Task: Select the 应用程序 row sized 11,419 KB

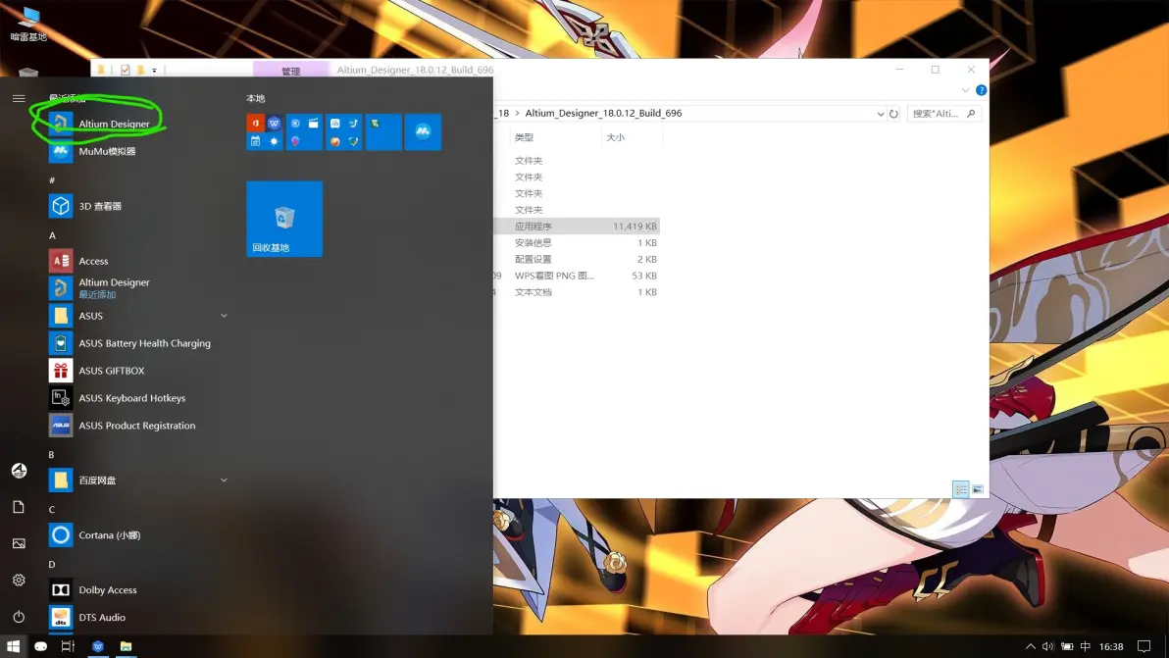Action: point(577,227)
